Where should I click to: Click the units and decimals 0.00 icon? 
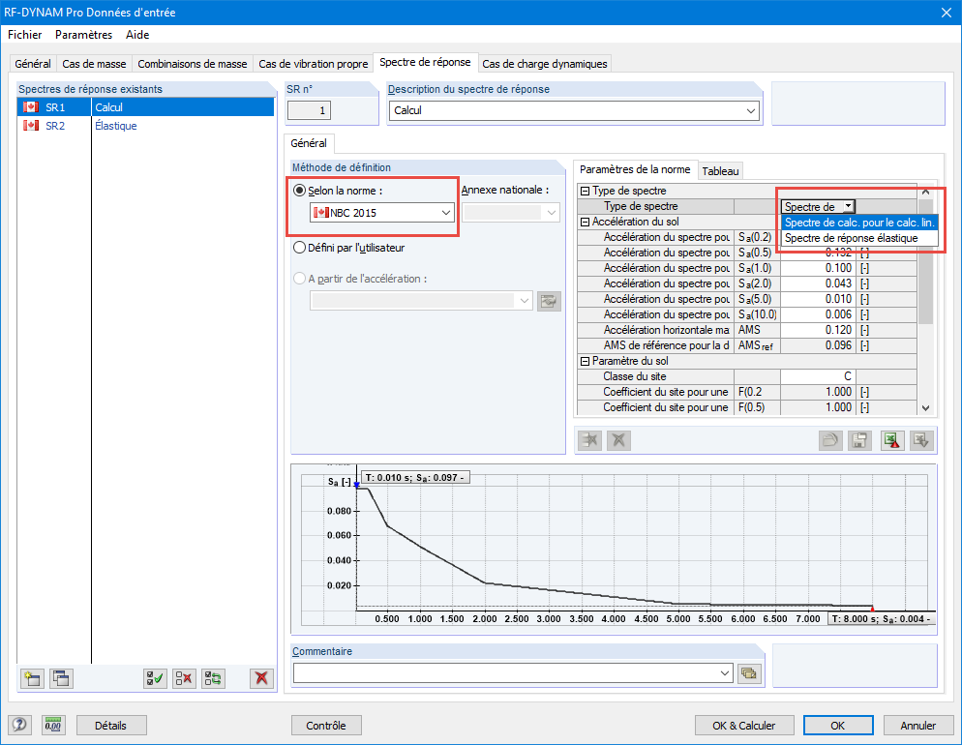coord(53,726)
